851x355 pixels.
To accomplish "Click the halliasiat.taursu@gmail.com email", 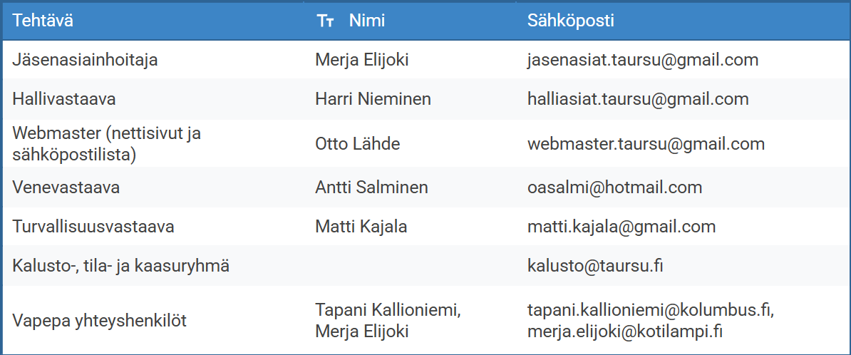I will tap(638, 99).
